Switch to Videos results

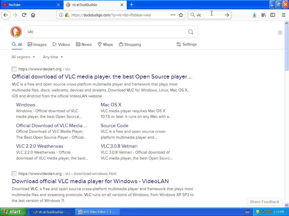(61, 44)
